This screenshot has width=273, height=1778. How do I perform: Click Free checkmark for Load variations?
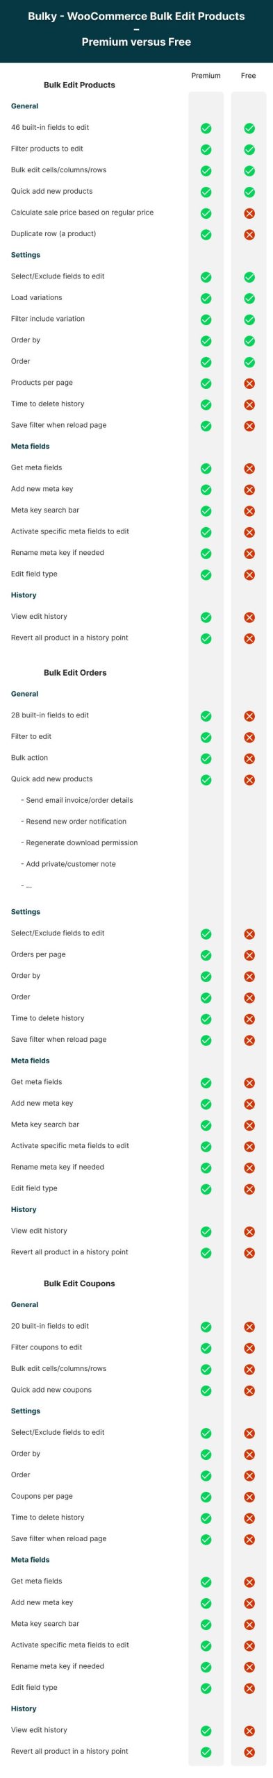(249, 299)
